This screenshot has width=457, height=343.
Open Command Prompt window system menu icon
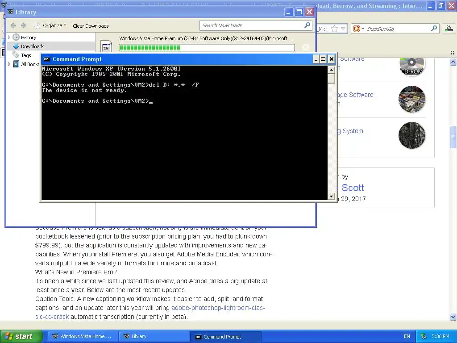tap(46, 59)
